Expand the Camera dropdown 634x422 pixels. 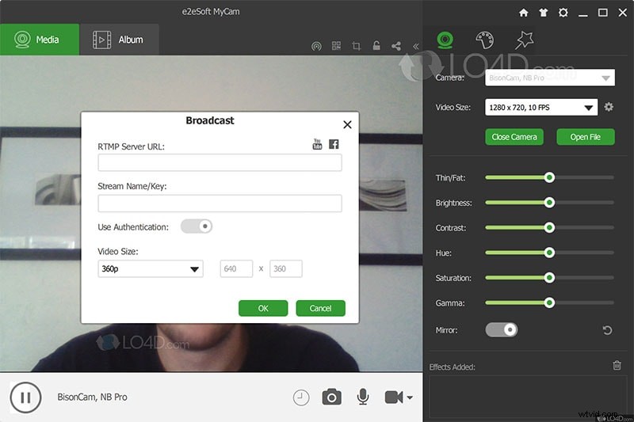[550, 78]
